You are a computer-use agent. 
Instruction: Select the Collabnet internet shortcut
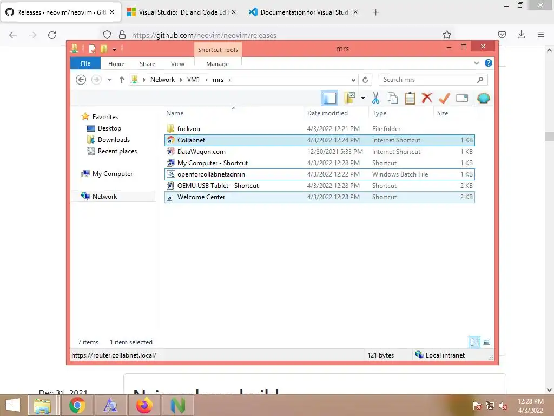click(319, 140)
